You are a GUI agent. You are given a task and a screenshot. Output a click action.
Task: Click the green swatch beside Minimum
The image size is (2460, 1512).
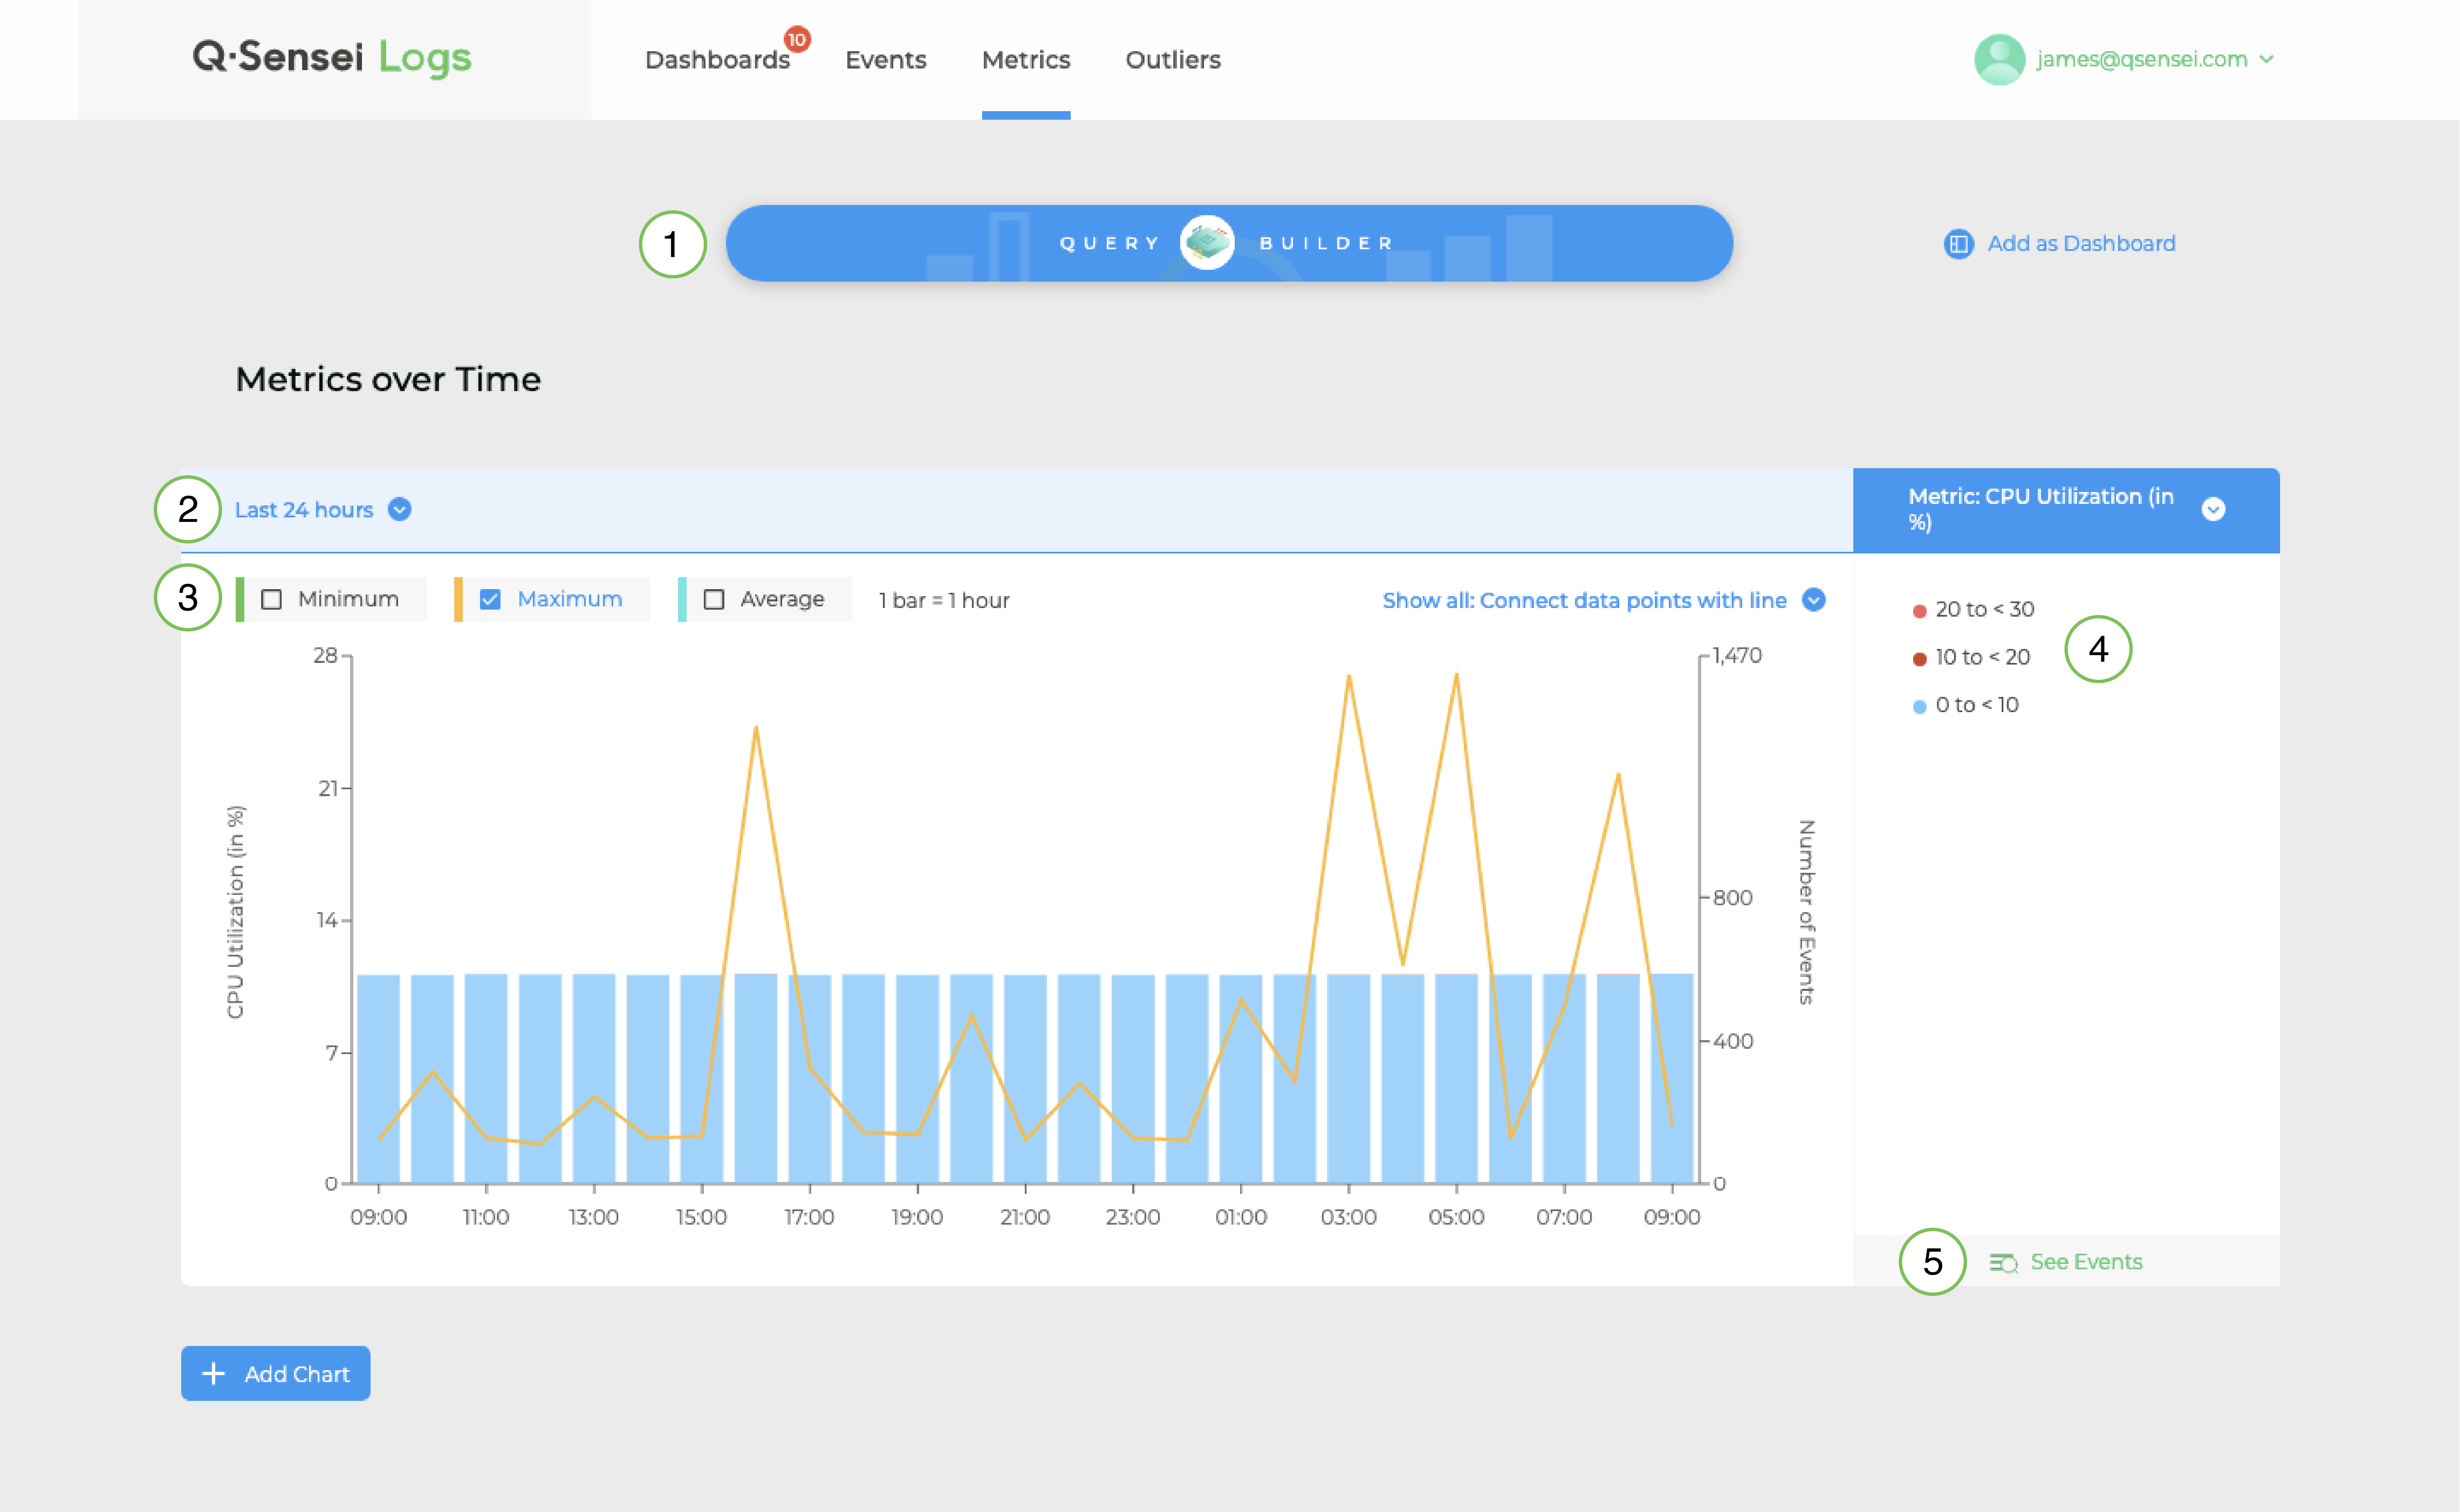[240, 599]
